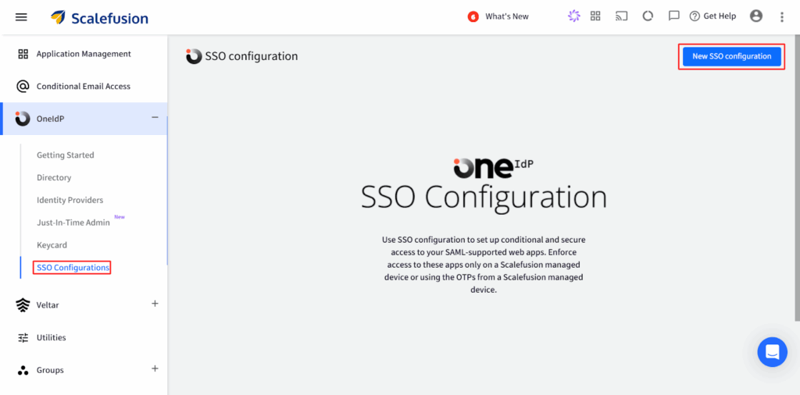Expand the Veltar section
Screen dimensions: 800x395
click(x=155, y=304)
